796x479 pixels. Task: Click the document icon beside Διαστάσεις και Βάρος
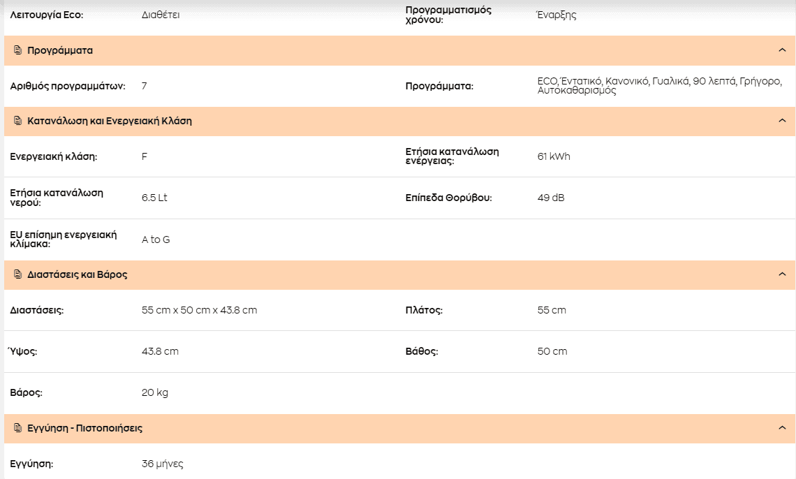click(17, 274)
